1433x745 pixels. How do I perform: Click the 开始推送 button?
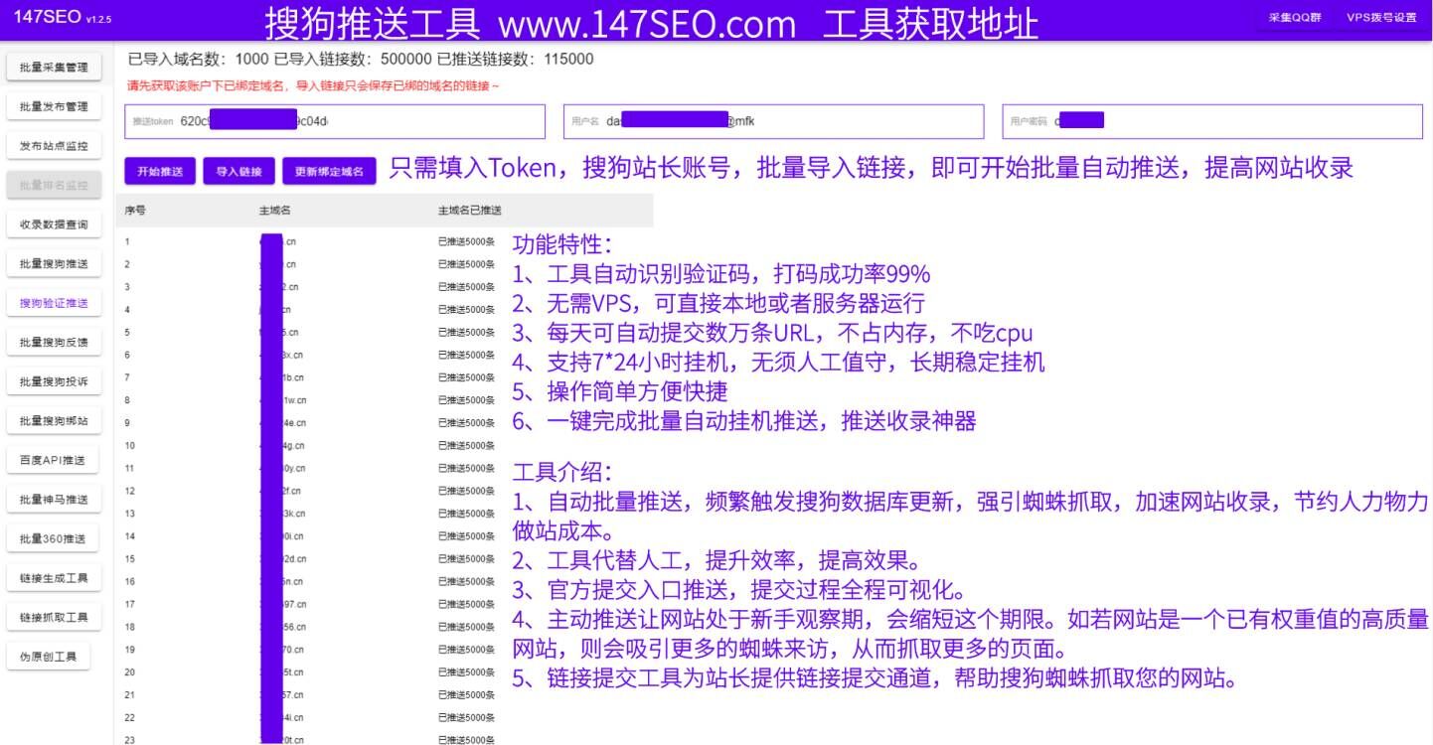click(x=158, y=170)
